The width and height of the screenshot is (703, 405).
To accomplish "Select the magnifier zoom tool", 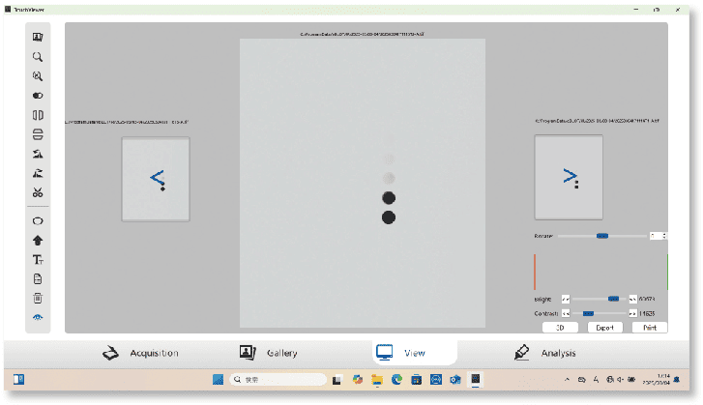I will [38, 56].
